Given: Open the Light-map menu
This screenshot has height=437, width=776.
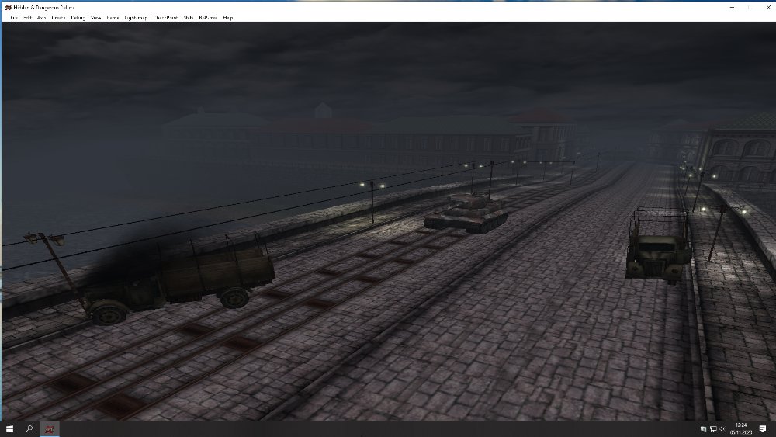Looking at the screenshot, I should (136, 17).
